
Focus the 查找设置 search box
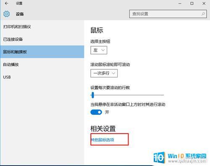click(x=168, y=14)
